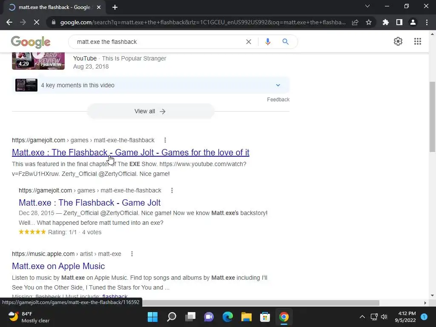Viewport: 436px width, 327px height.
Task: Show hidden system tray icons
Action: coord(362,317)
